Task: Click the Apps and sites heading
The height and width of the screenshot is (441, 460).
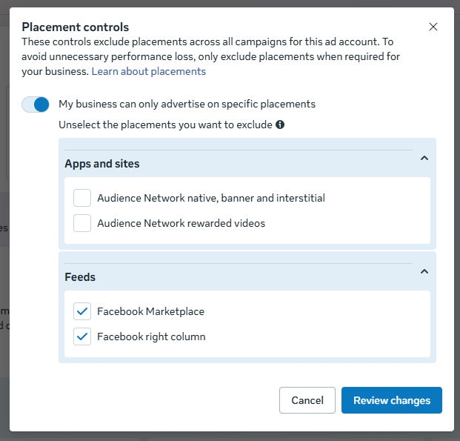Action: click(x=102, y=164)
